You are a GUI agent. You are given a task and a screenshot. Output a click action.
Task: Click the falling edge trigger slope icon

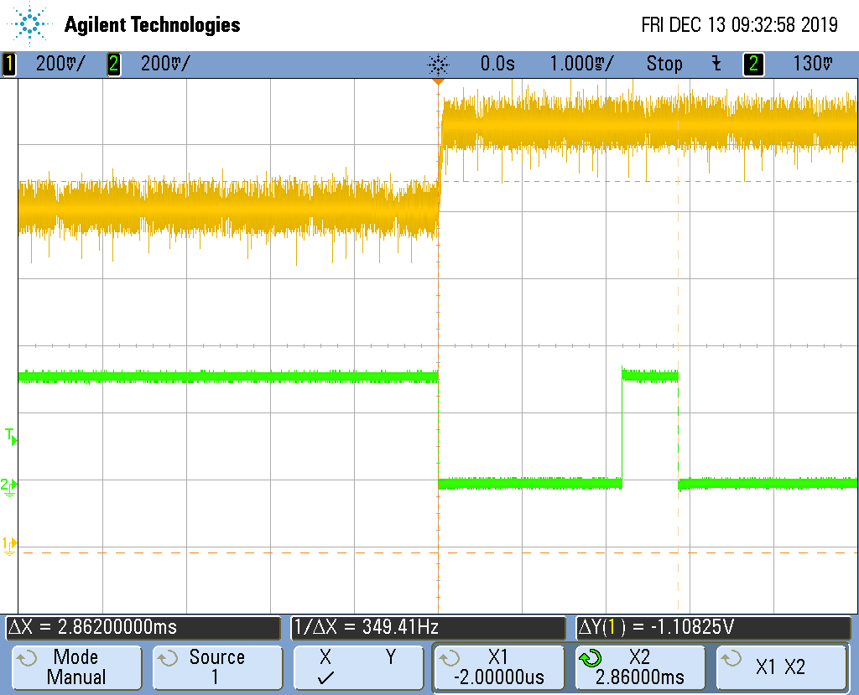pyautogui.click(x=716, y=64)
